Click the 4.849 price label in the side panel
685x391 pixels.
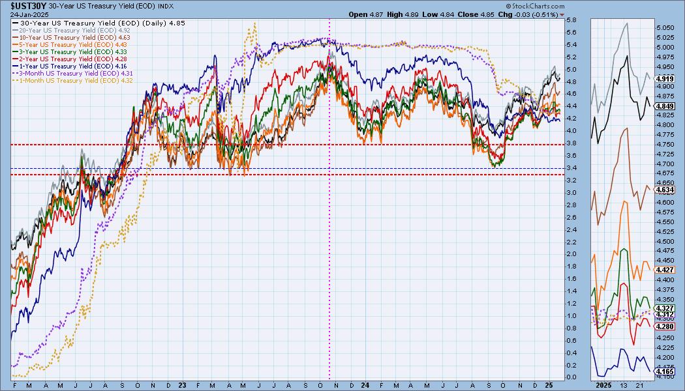pos(665,106)
